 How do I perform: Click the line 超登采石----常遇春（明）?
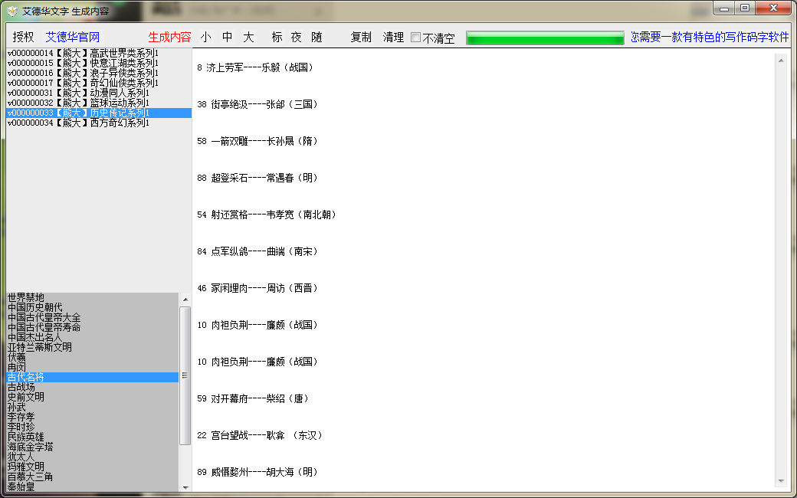click(258, 178)
